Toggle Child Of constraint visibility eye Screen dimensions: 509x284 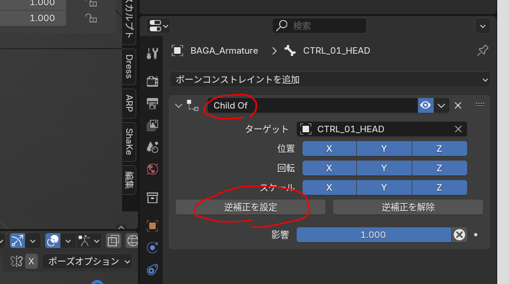(x=425, y=105)
